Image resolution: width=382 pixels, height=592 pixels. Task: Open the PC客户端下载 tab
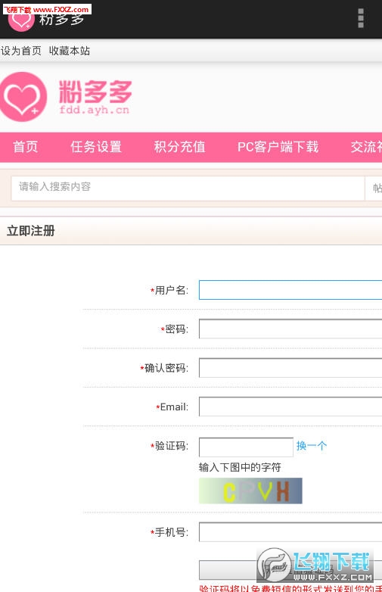pos(278,147)
